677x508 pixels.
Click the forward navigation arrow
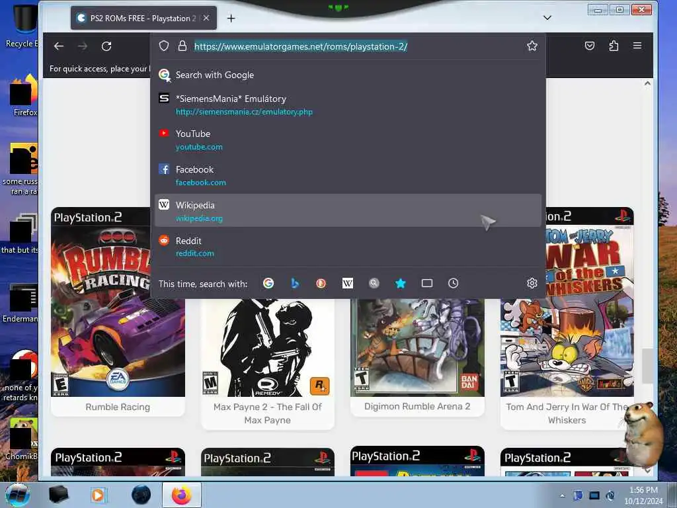[x=83, y=46]
